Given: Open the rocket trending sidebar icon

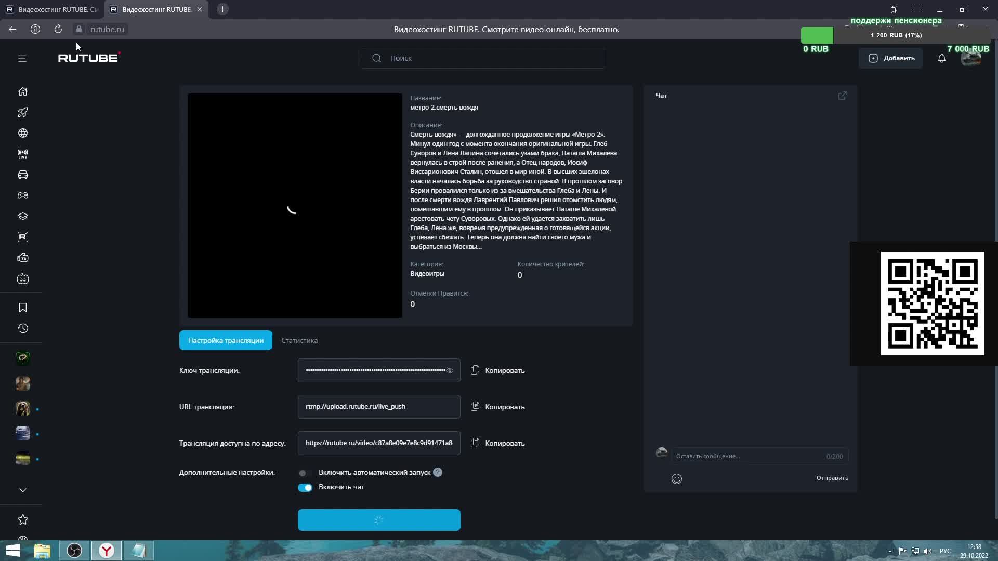Looking at the screenshot, I should 23,112.
